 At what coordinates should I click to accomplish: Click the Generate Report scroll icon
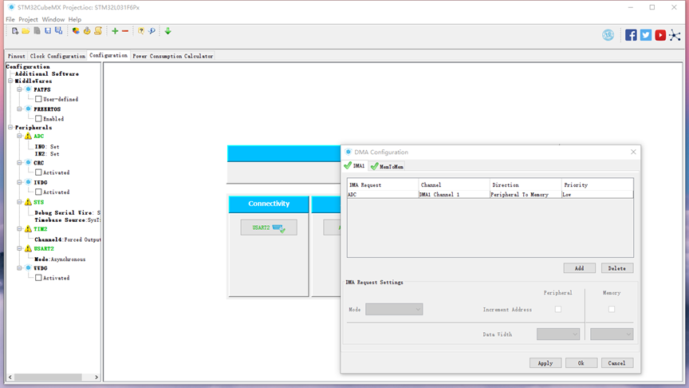click(x=98, y=31)
